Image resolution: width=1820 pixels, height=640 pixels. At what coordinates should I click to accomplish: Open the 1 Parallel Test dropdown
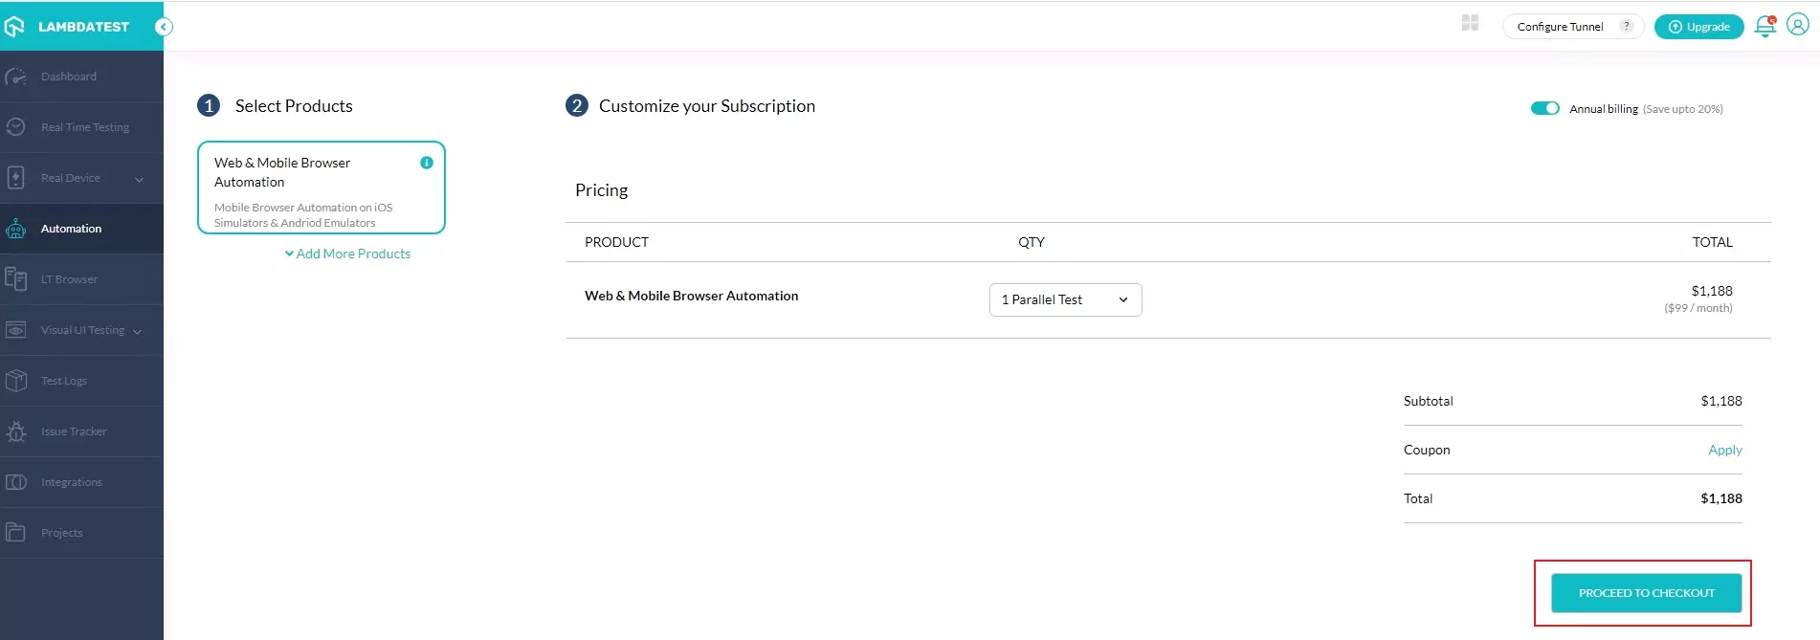(1065, 299)
